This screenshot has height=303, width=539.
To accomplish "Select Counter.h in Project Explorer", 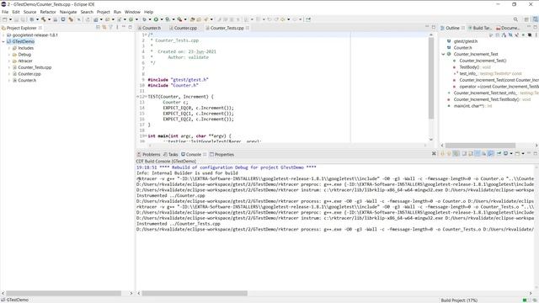I will [27, 81].
